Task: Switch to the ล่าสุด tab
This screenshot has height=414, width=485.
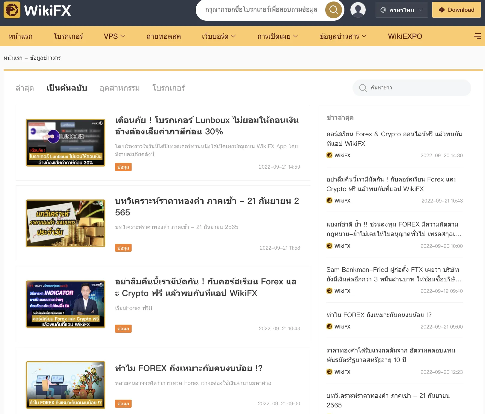Action: click(25, 88)
